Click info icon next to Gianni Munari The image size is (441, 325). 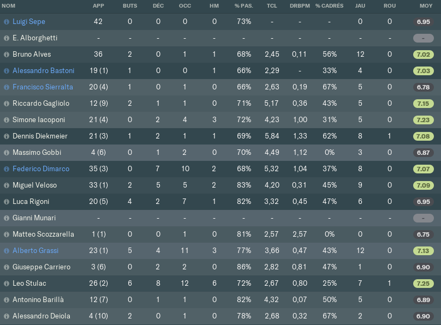7,218
